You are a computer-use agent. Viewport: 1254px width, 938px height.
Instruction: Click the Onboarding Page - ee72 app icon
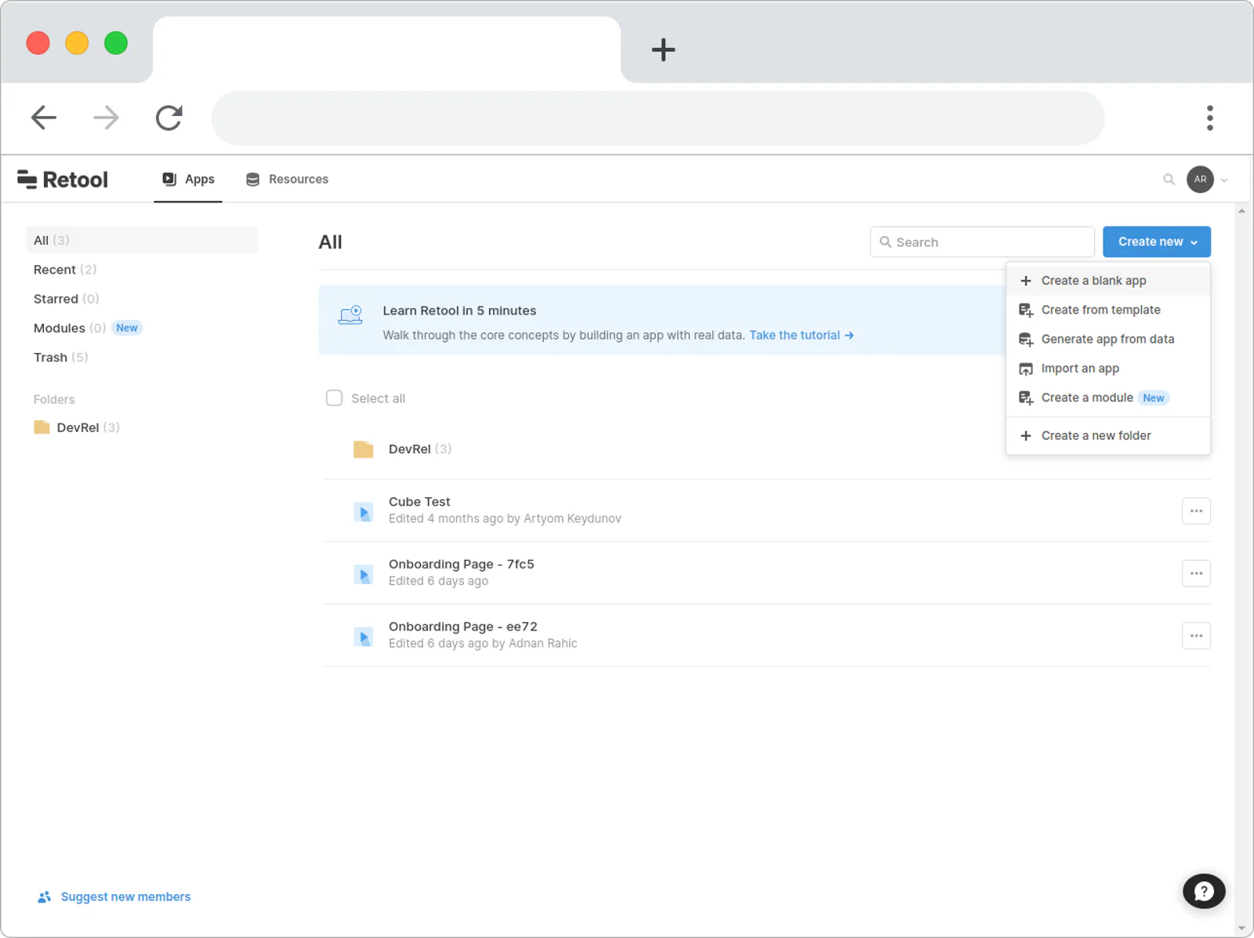coord(363,637)
